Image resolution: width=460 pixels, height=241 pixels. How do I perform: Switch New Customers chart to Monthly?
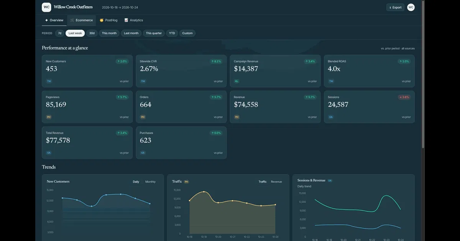pyautogui.click(x=150, y=182)
